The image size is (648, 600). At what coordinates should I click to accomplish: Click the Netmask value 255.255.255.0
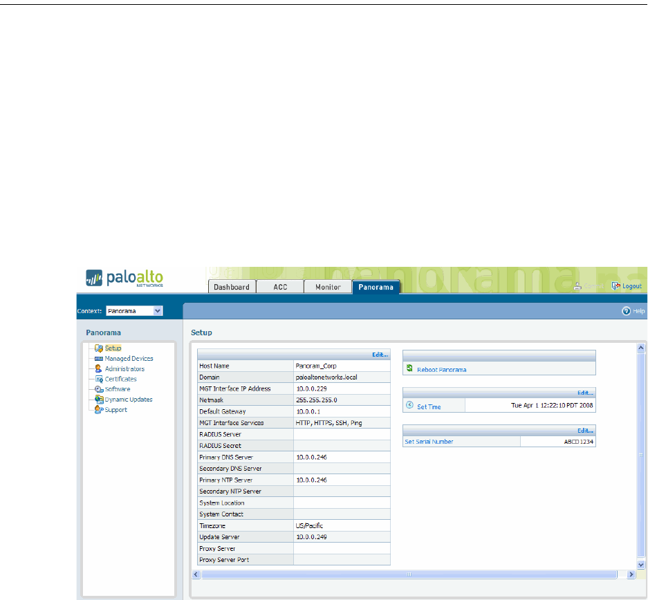coord(317,400)
